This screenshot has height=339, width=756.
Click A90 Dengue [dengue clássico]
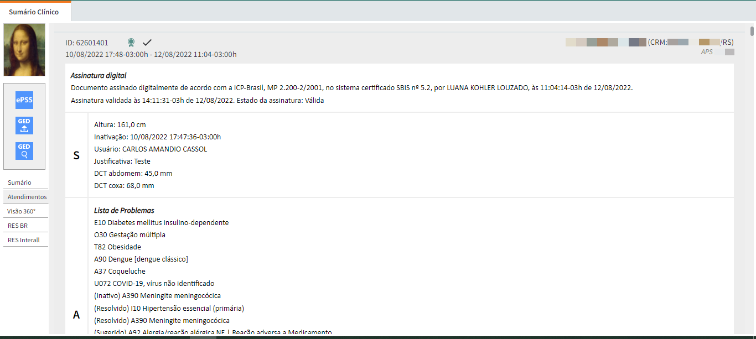pos(141,259)
